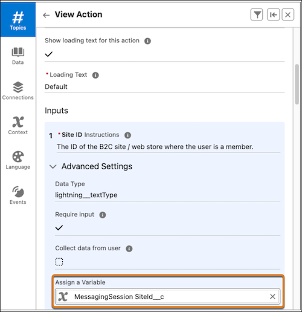Open the Assign a Variable combo box
The width and height of the screenshot is (302, 312).
click(x=168, y=296)
